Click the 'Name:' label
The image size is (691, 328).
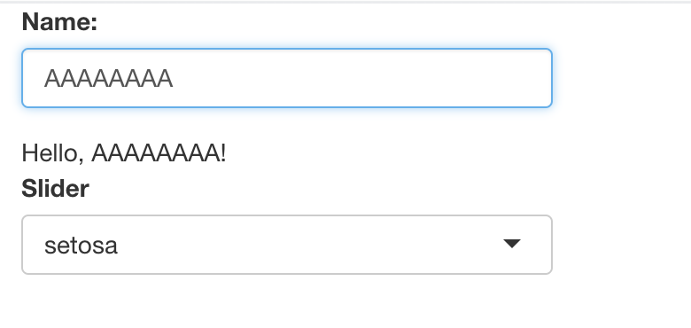pos(59,21)
